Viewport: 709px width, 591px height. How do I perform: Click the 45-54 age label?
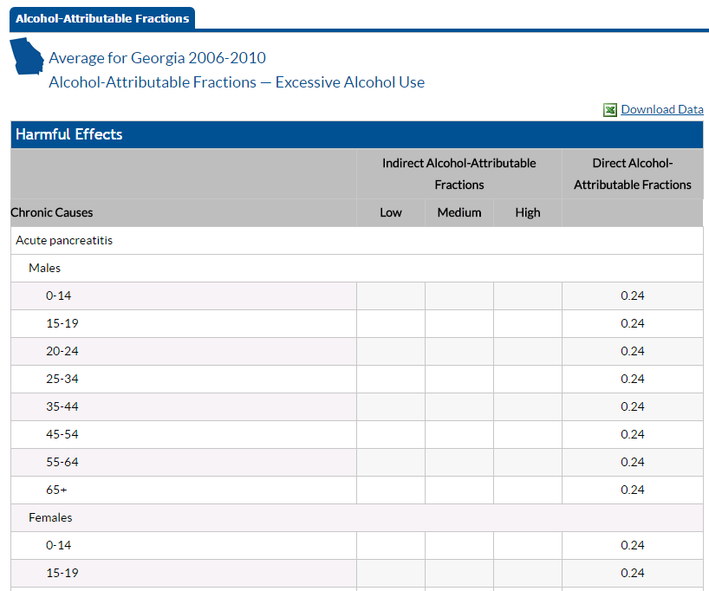(x=62, y=434)
